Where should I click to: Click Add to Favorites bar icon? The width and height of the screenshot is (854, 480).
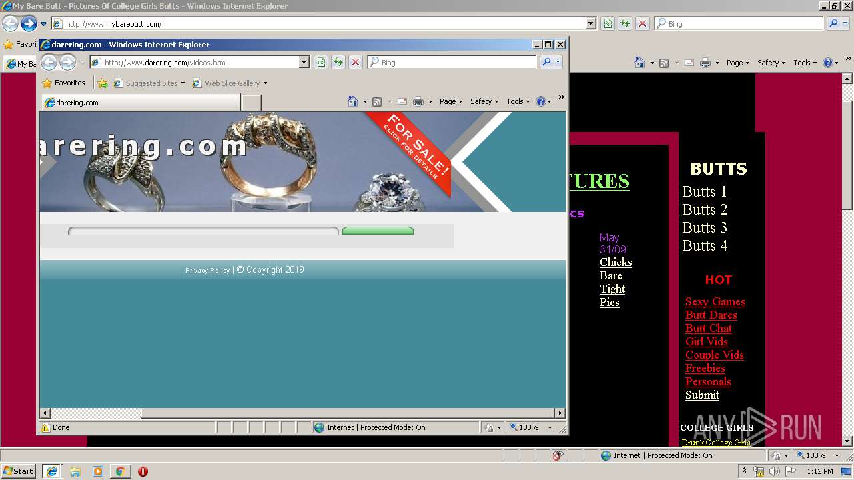(x=103, y=83)
